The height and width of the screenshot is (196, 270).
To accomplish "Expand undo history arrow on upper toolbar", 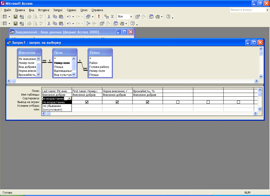I will [x=73, y=17].
